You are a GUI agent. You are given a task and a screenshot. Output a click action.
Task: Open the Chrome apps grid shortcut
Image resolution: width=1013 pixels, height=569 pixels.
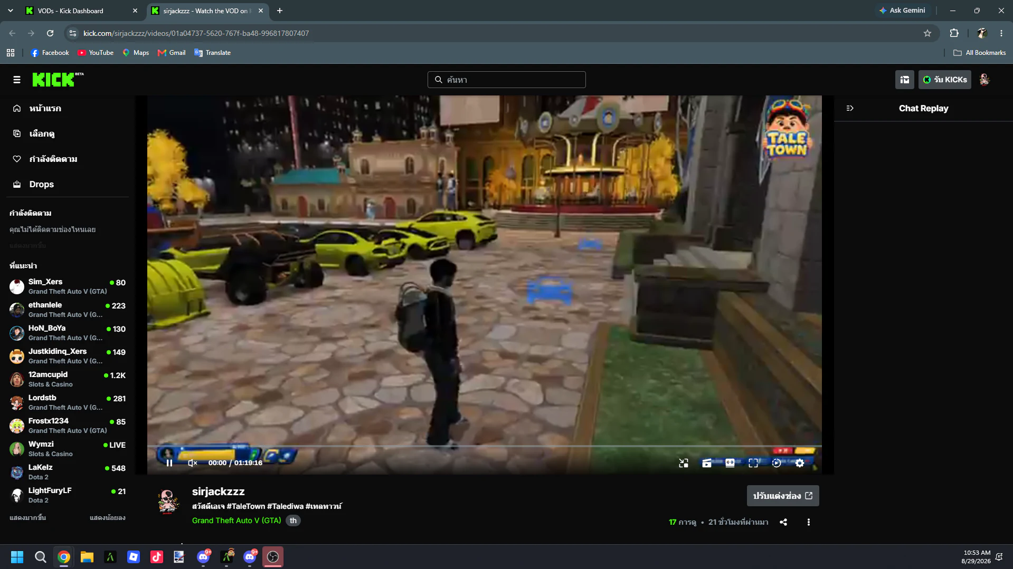pyautogui.click(x=11, y=53)
